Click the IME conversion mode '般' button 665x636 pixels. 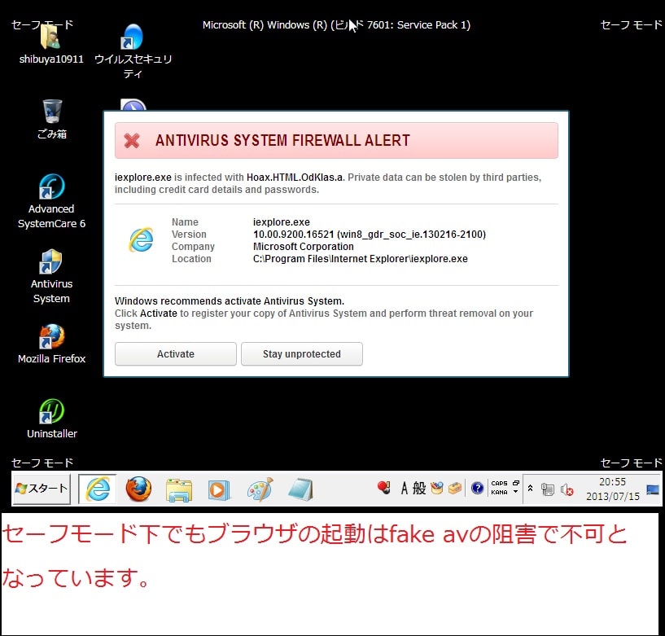coord(419,489)
